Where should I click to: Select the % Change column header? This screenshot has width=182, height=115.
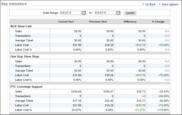(x=158, y=22)
